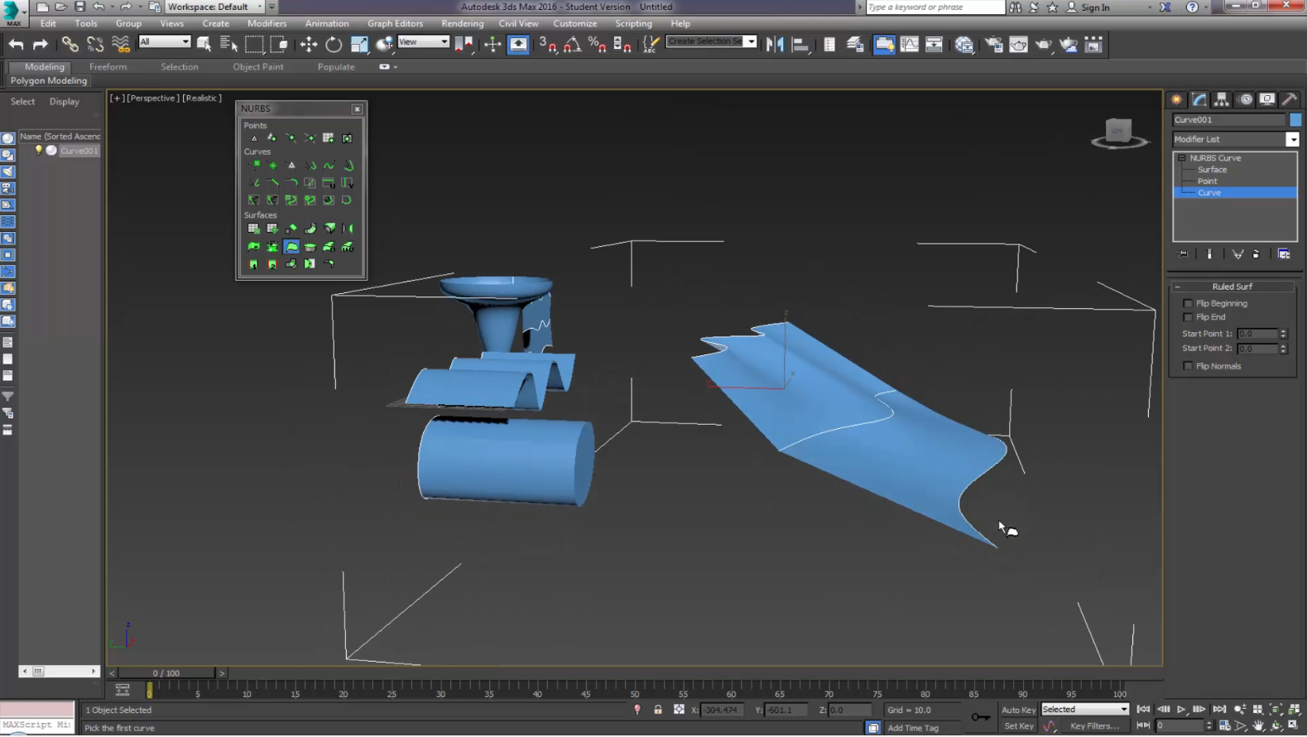Open the Modifier List dropdown

[x=1291, y=140]
